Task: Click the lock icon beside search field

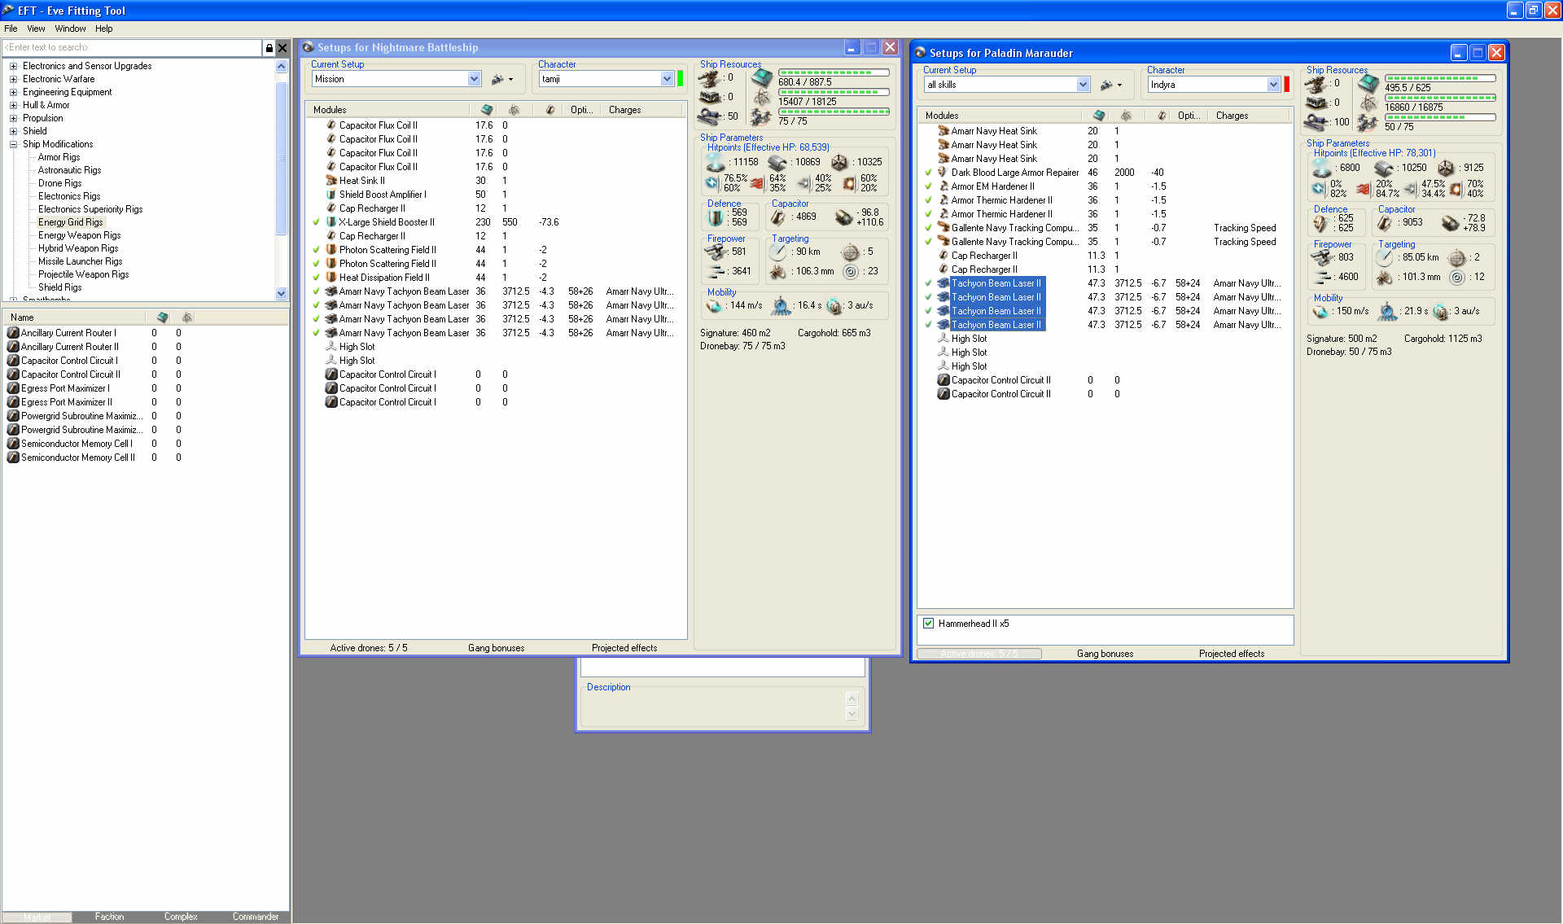Action: 269,48
